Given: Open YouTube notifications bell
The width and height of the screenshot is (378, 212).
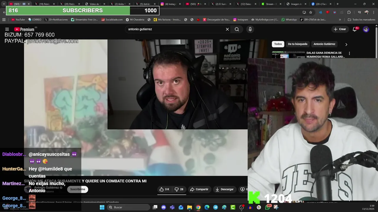Looking at the screenshot, I should pyautogui.click(x=355, y=29).
